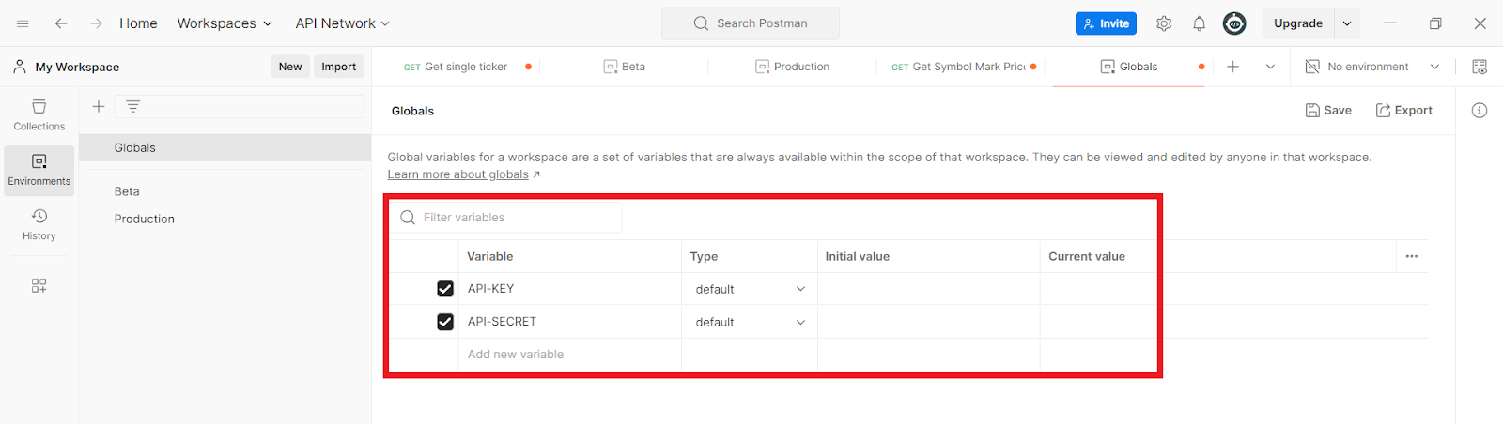The height and width of the screenshot is (424, 1503).
Task: Open API-KEY type default dropdown
Action: point(750,289)
